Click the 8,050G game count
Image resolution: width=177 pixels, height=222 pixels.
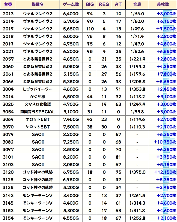tap(71, 164)
